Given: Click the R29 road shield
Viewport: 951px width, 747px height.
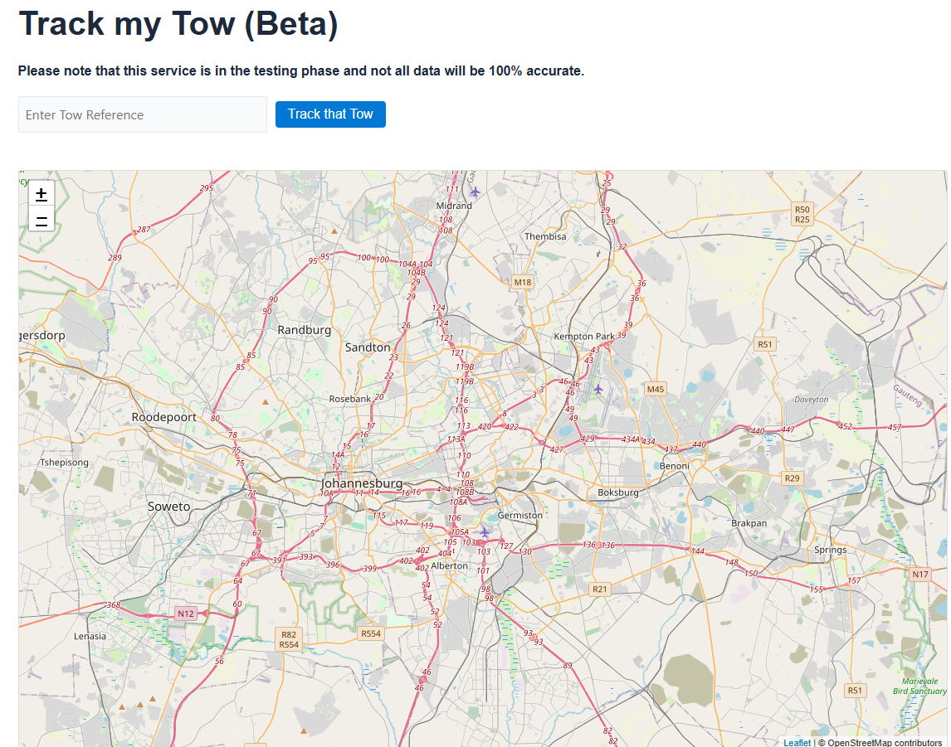Looking at the screenshot, I should (792, 478).
